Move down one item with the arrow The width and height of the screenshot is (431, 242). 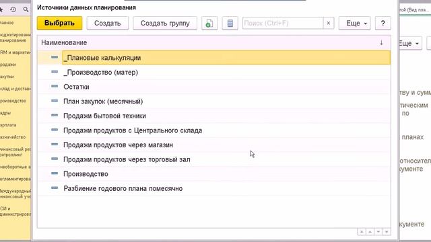378,232
